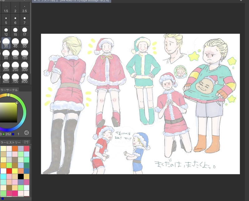The height and width of the screenshot is (201, 249).
Task: Pick brush size 17
Action: pos(25,31)
